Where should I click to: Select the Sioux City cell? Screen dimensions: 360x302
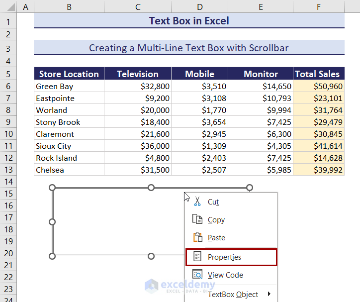tap(69, 146)
